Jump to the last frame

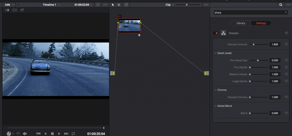click(66, 134)
